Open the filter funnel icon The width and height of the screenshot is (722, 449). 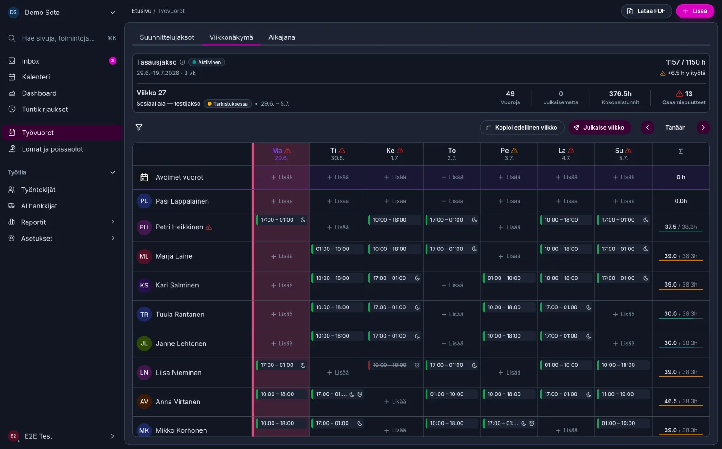139,127
